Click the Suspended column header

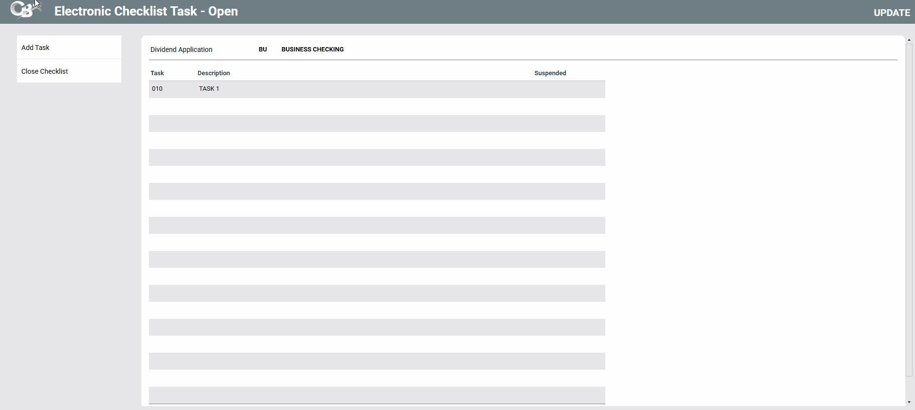[x=550, y=73]
